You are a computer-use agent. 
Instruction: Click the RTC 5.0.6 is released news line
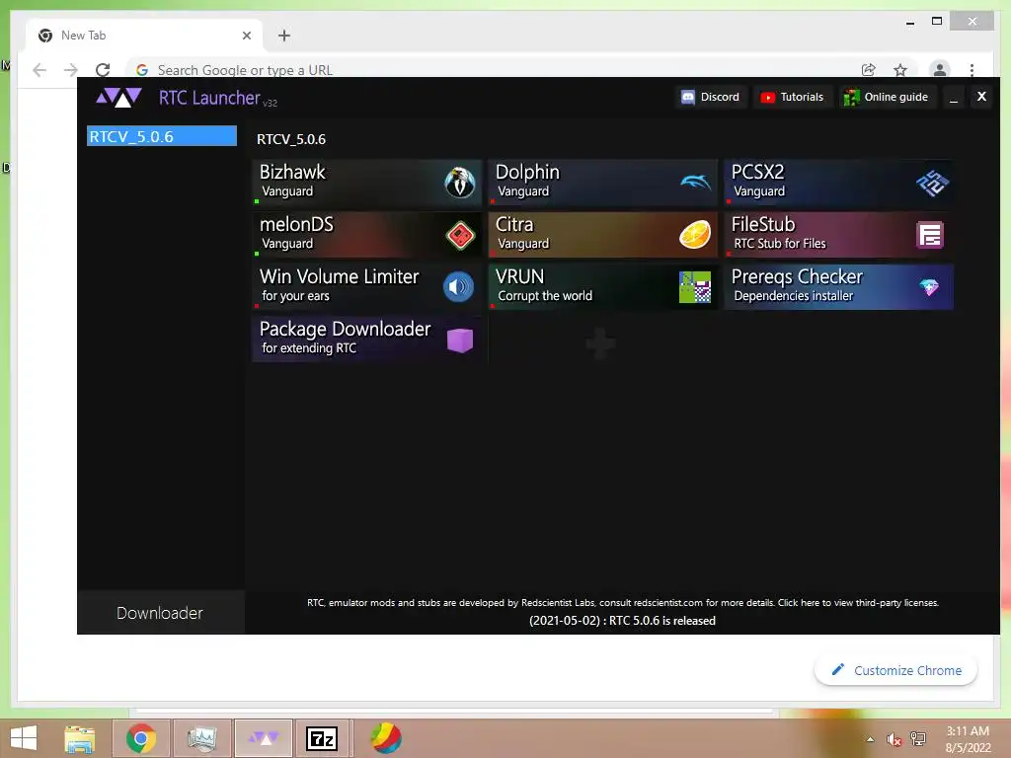coord(622,621)
